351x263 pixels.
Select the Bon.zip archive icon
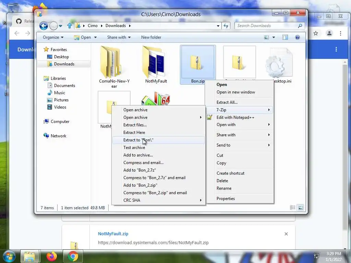(x=197, y=62)
